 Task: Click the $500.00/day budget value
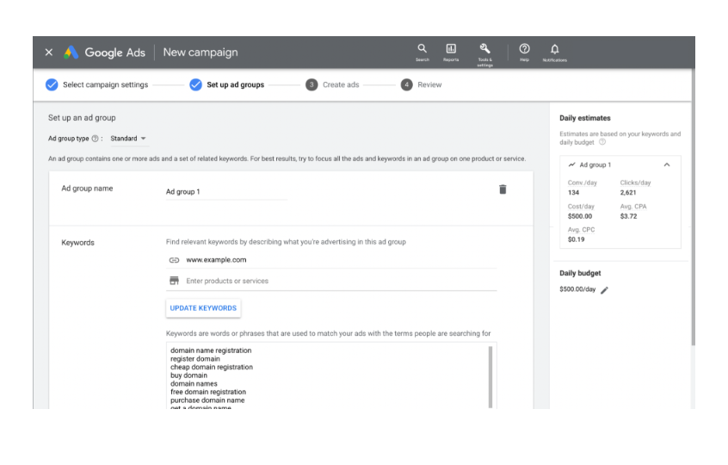(577, 289)
